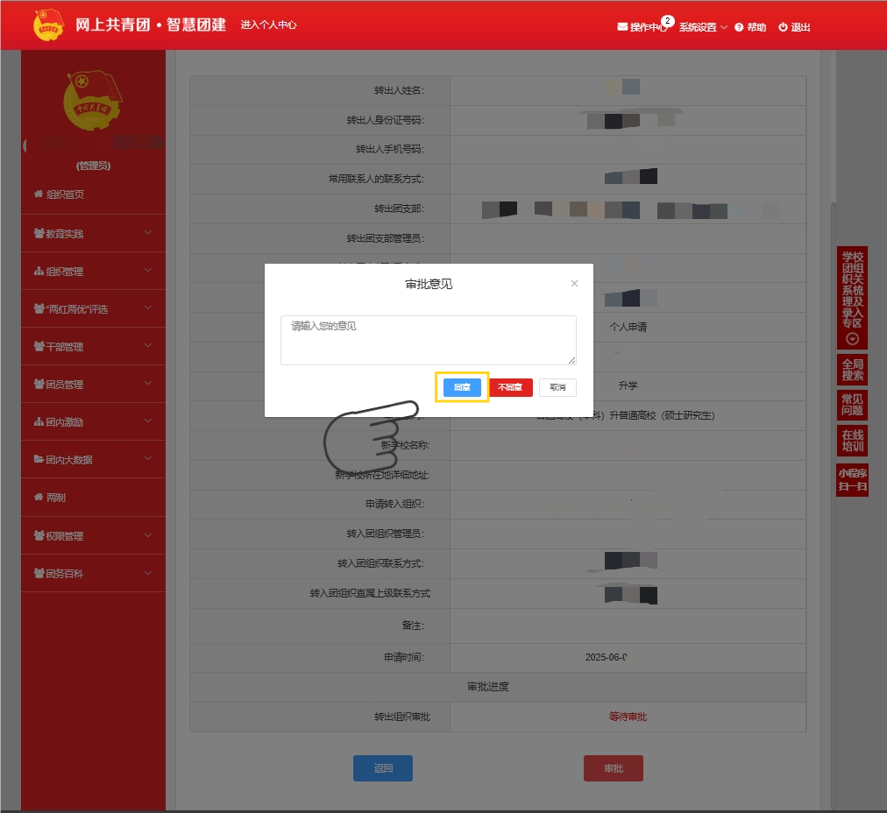The width and height of the screenshot is (887, 813).
Task: Click 取消 to cancel the approval dialog
Action: click(557, 387)
